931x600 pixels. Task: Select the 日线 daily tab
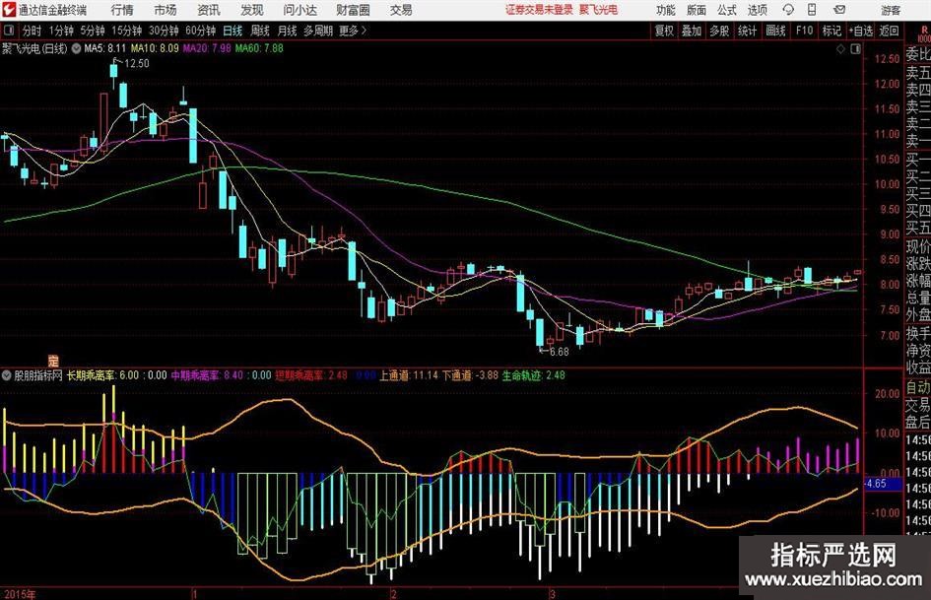[x=233, y=31]
